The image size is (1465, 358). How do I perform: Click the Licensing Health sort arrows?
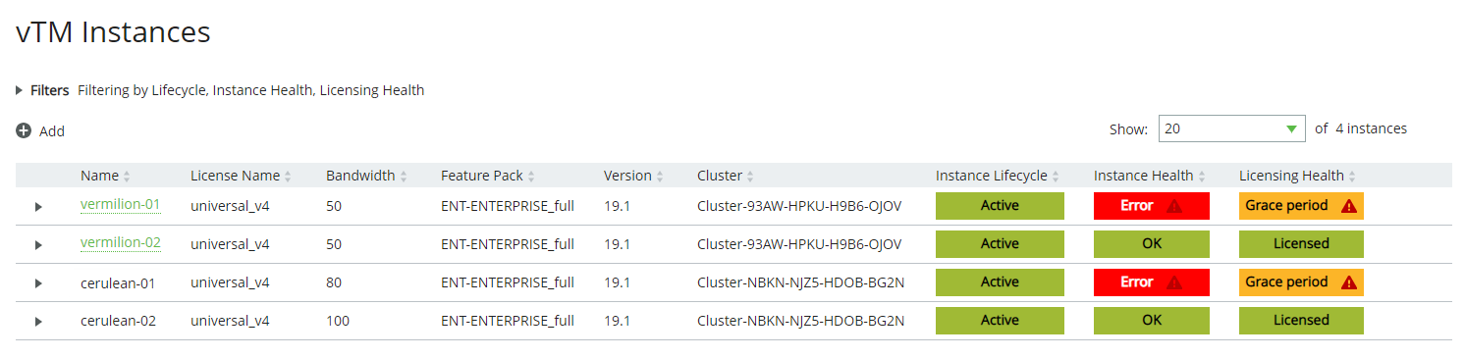coord(1352,177)
